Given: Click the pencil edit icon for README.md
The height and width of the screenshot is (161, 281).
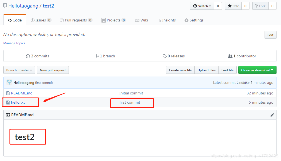Looking at the screenshot, I should pyautogui.click(x=272, y=115).
